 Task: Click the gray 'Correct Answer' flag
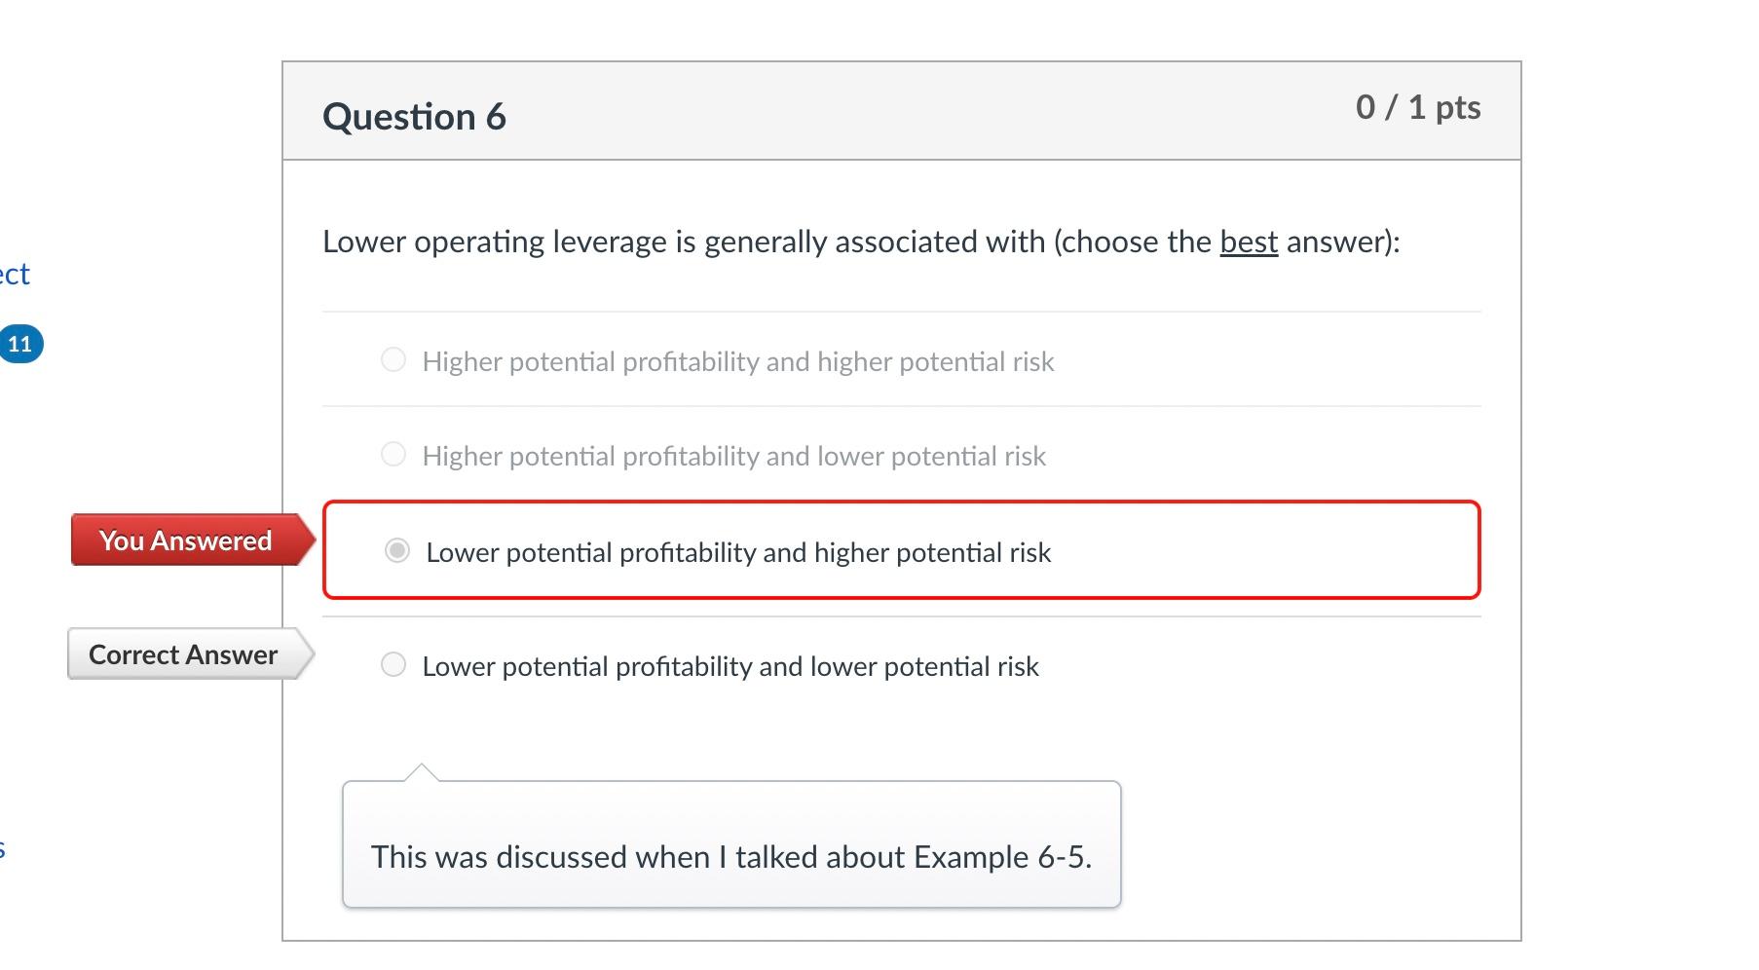pos(184,654)
